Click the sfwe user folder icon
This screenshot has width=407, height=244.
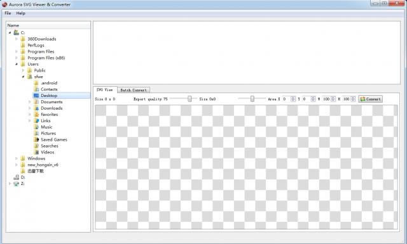(x=30, y=77)
